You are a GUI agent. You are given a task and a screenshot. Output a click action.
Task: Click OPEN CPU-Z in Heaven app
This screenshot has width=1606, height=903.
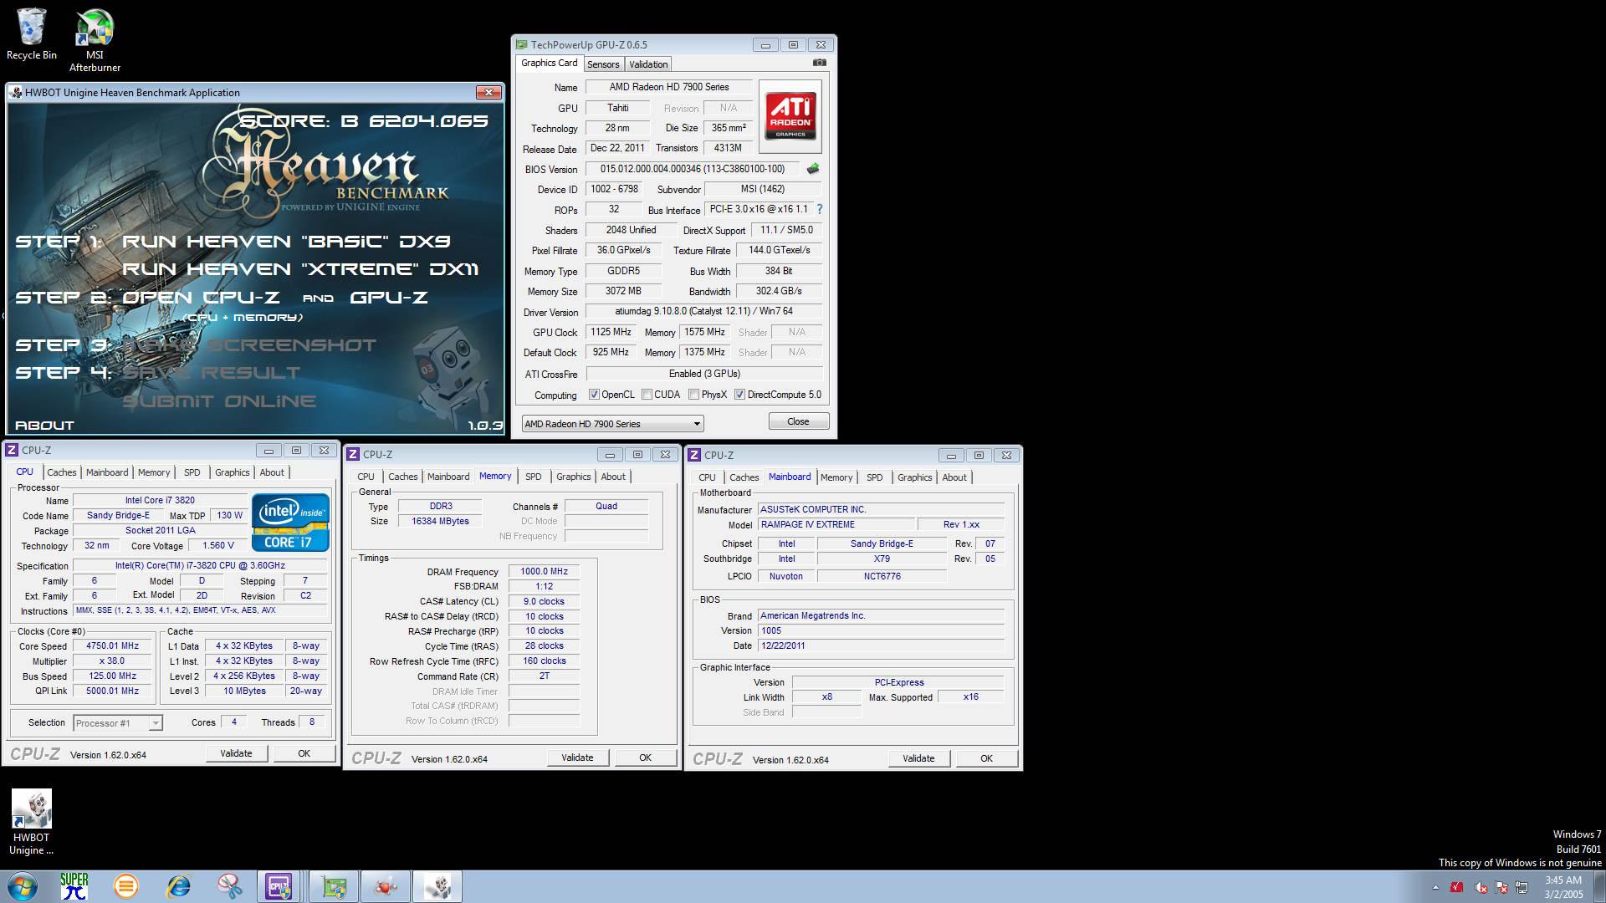point(201,298)
